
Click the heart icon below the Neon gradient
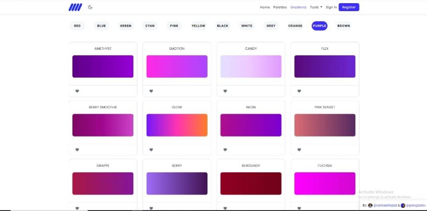pos(225,150)
